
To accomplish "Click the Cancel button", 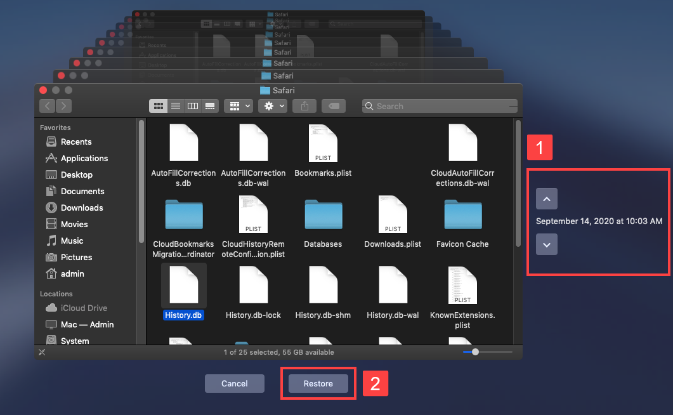I will click(x=234, y=384).
